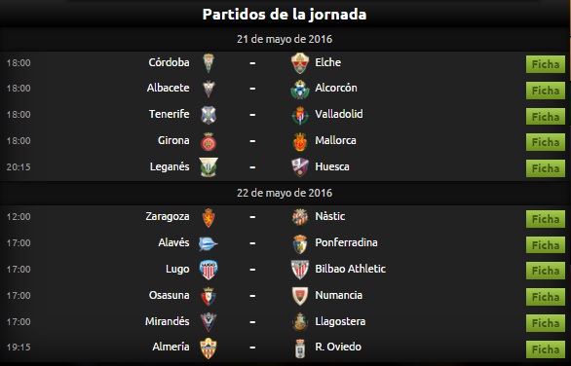Click the Numancia team name
Screen dimensions: 571x366
pos(339,295)
